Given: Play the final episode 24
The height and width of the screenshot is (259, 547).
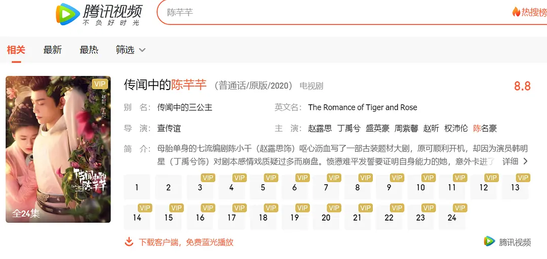Looking at the screenshot, I should [x=452, y=218].
